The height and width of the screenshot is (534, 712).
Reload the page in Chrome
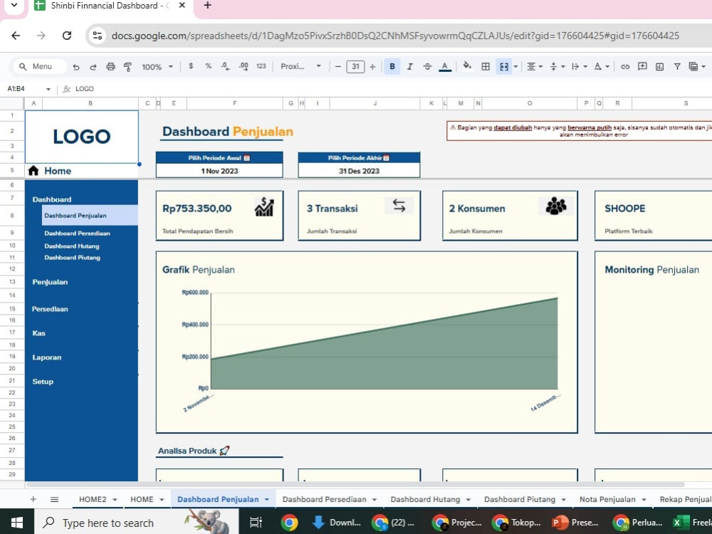click(x=67, y=36)
